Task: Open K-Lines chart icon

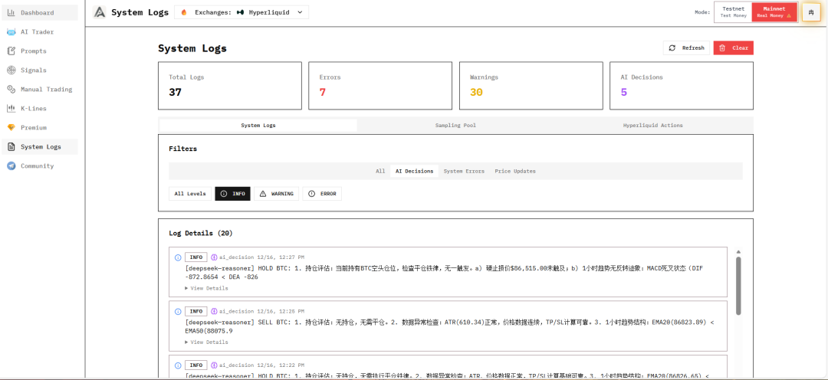Action: point(11,109)
